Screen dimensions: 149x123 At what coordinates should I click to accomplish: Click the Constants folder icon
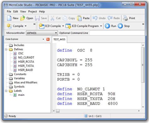coord(11,74)
